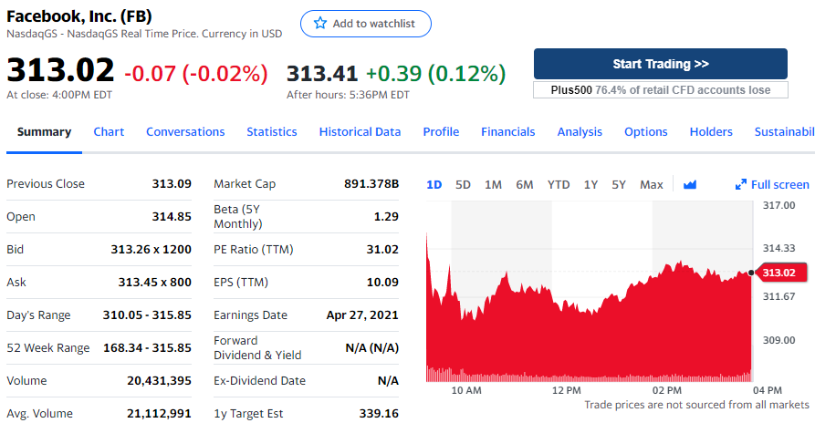Show the Max chart range
The image size is (815, 423).
pyautogui.click(x=652, y=185)
